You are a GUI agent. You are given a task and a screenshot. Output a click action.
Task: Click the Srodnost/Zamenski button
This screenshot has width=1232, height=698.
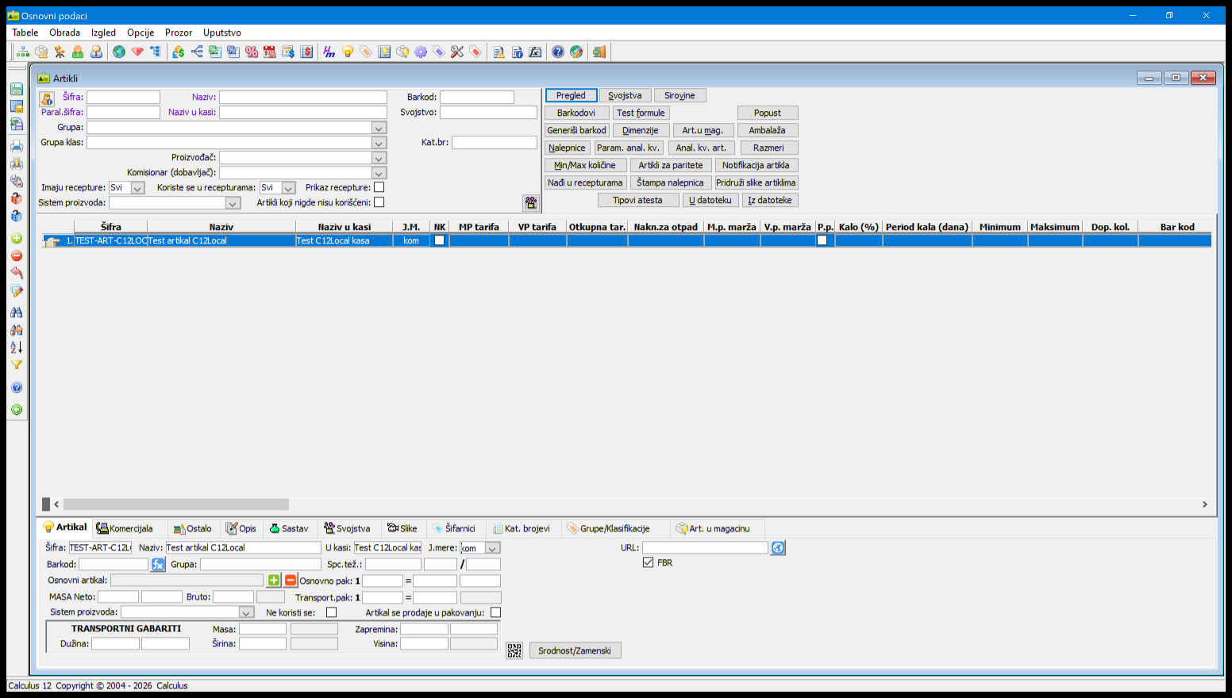tap(575, 650)
